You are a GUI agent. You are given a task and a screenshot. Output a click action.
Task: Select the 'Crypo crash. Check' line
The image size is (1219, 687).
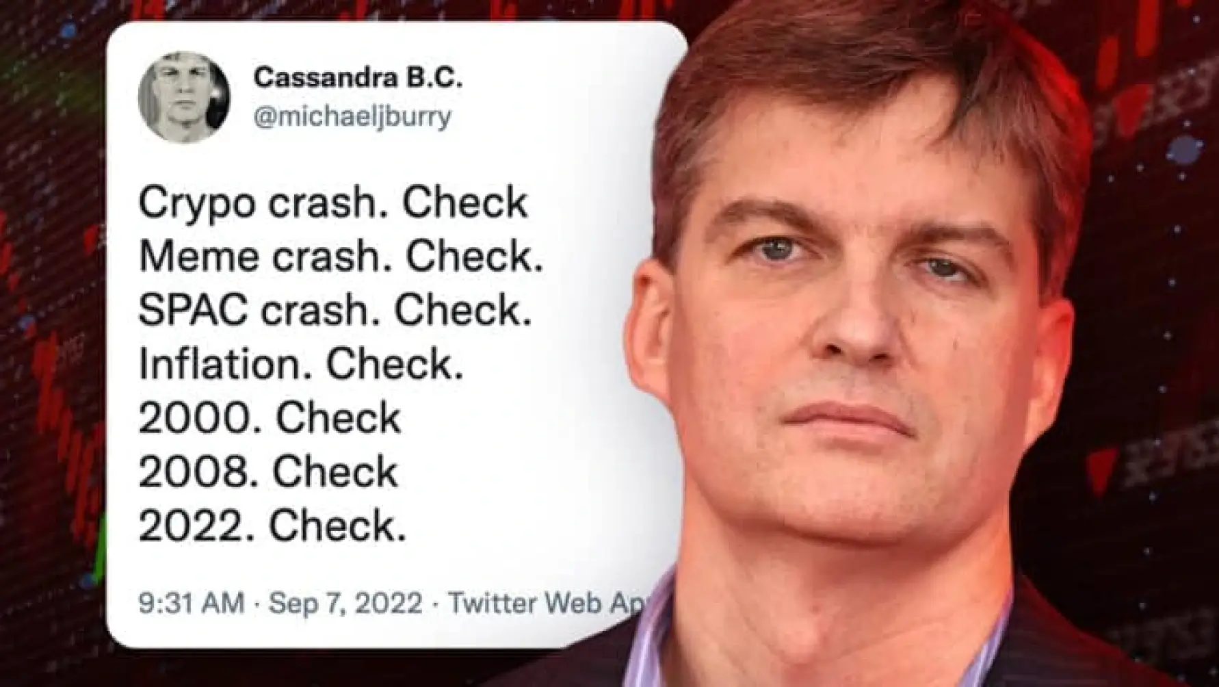pos(333,203)
